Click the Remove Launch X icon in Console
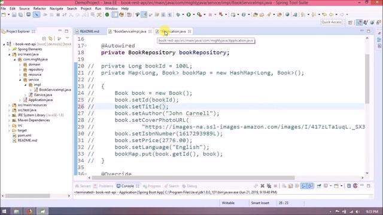This screenshot has width=383, height=215. click(x=262, y=186)
